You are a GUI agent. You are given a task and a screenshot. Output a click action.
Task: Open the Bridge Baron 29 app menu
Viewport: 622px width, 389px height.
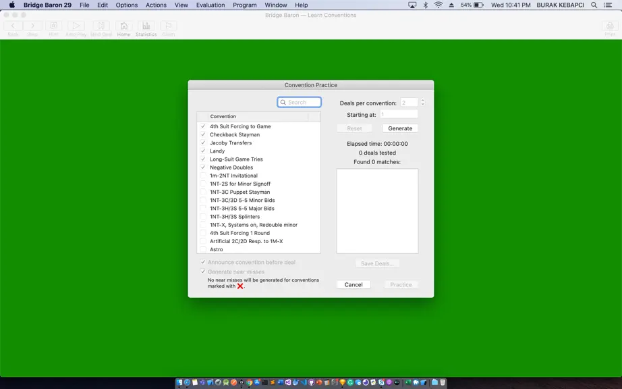click(x=48, y=5)
